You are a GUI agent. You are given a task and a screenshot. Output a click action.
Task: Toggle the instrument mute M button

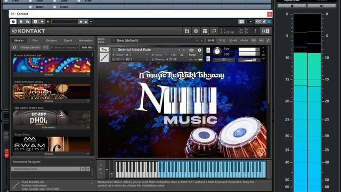click(x=208, y=59)
